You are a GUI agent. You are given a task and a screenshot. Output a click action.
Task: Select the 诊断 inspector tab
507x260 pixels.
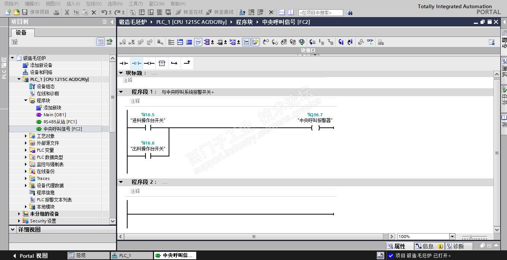(x=459, y=246)
